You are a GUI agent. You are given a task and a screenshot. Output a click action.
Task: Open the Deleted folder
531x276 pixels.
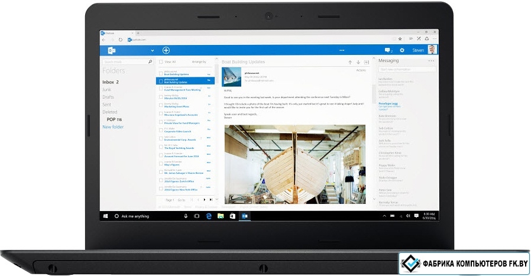[110, 112]
